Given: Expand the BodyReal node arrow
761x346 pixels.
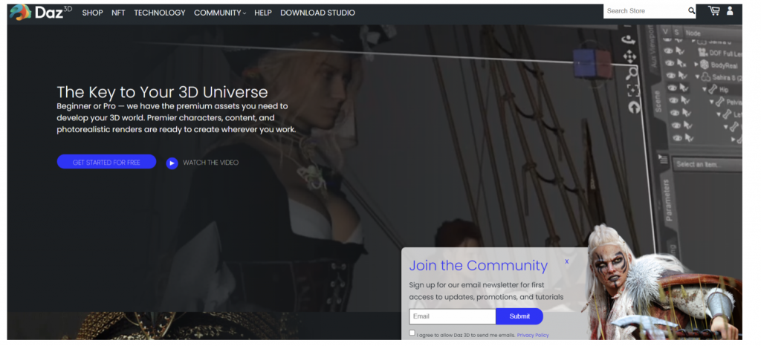Looking at the screenshot, I should pos(696,65).
